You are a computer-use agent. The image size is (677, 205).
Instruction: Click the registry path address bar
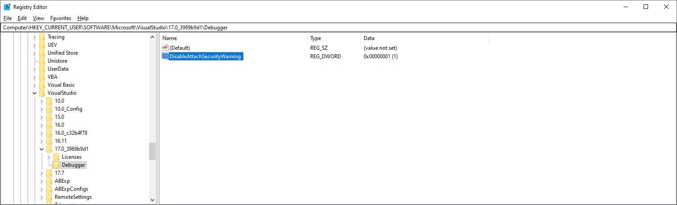pos(338,28)
